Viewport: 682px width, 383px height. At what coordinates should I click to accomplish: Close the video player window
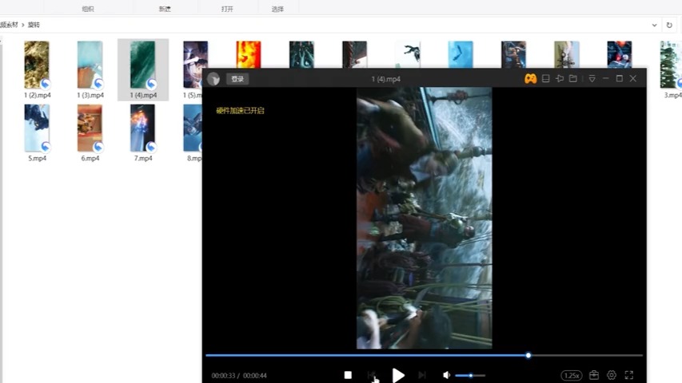[x=633, y=79]
